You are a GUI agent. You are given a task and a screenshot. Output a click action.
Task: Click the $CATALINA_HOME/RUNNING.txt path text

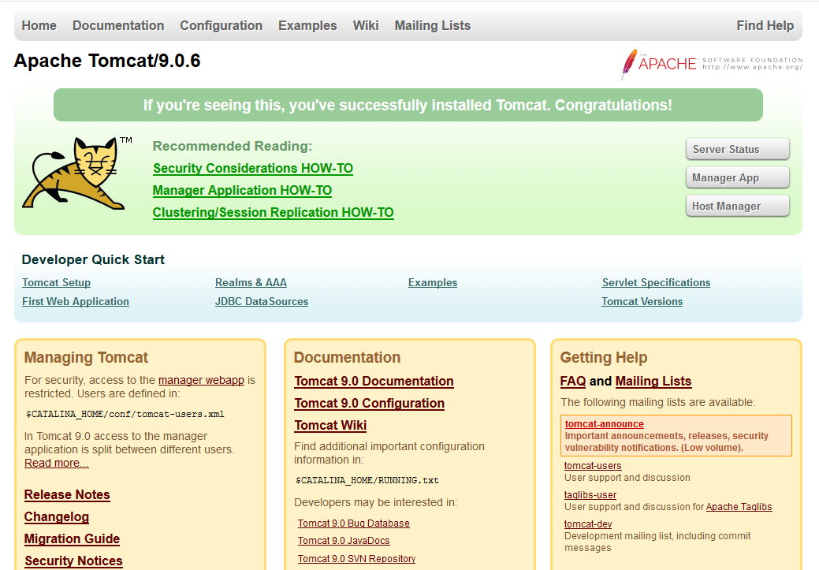[367, 480]
